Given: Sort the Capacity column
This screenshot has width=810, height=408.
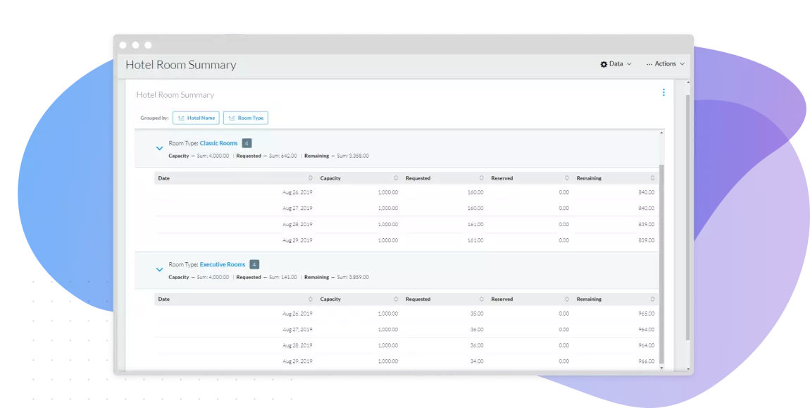Looking at the screenshot, I should [x=398, y=178].
